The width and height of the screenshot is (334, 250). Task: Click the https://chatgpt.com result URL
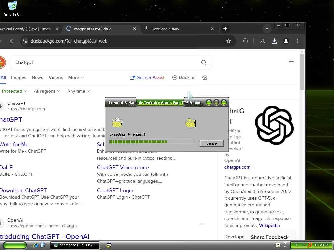tap(26, 109)
